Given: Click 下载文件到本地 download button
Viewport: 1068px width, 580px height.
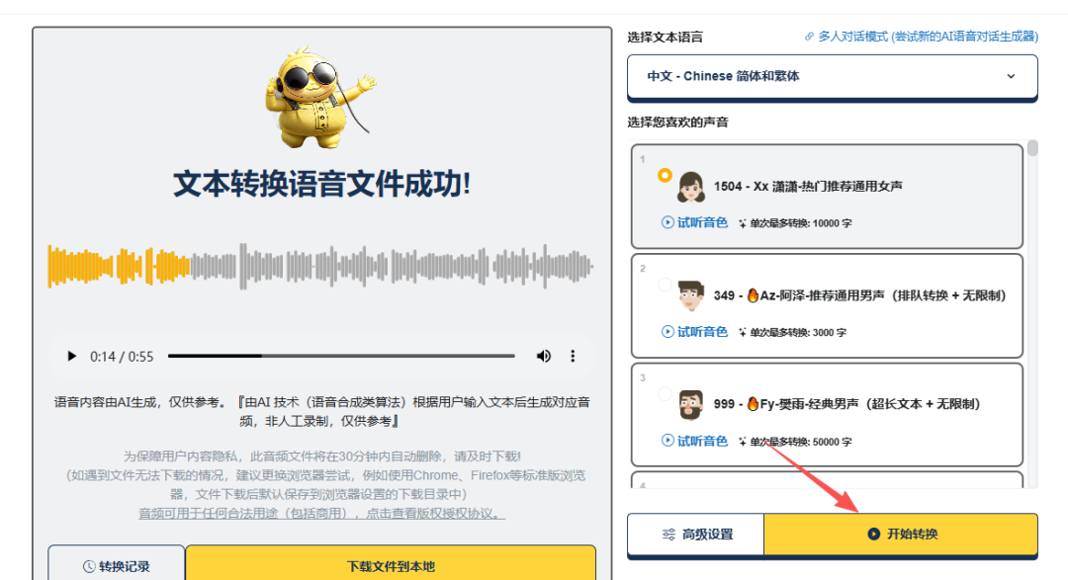Looking at the screenshot, I should click(x=391, y=565).
